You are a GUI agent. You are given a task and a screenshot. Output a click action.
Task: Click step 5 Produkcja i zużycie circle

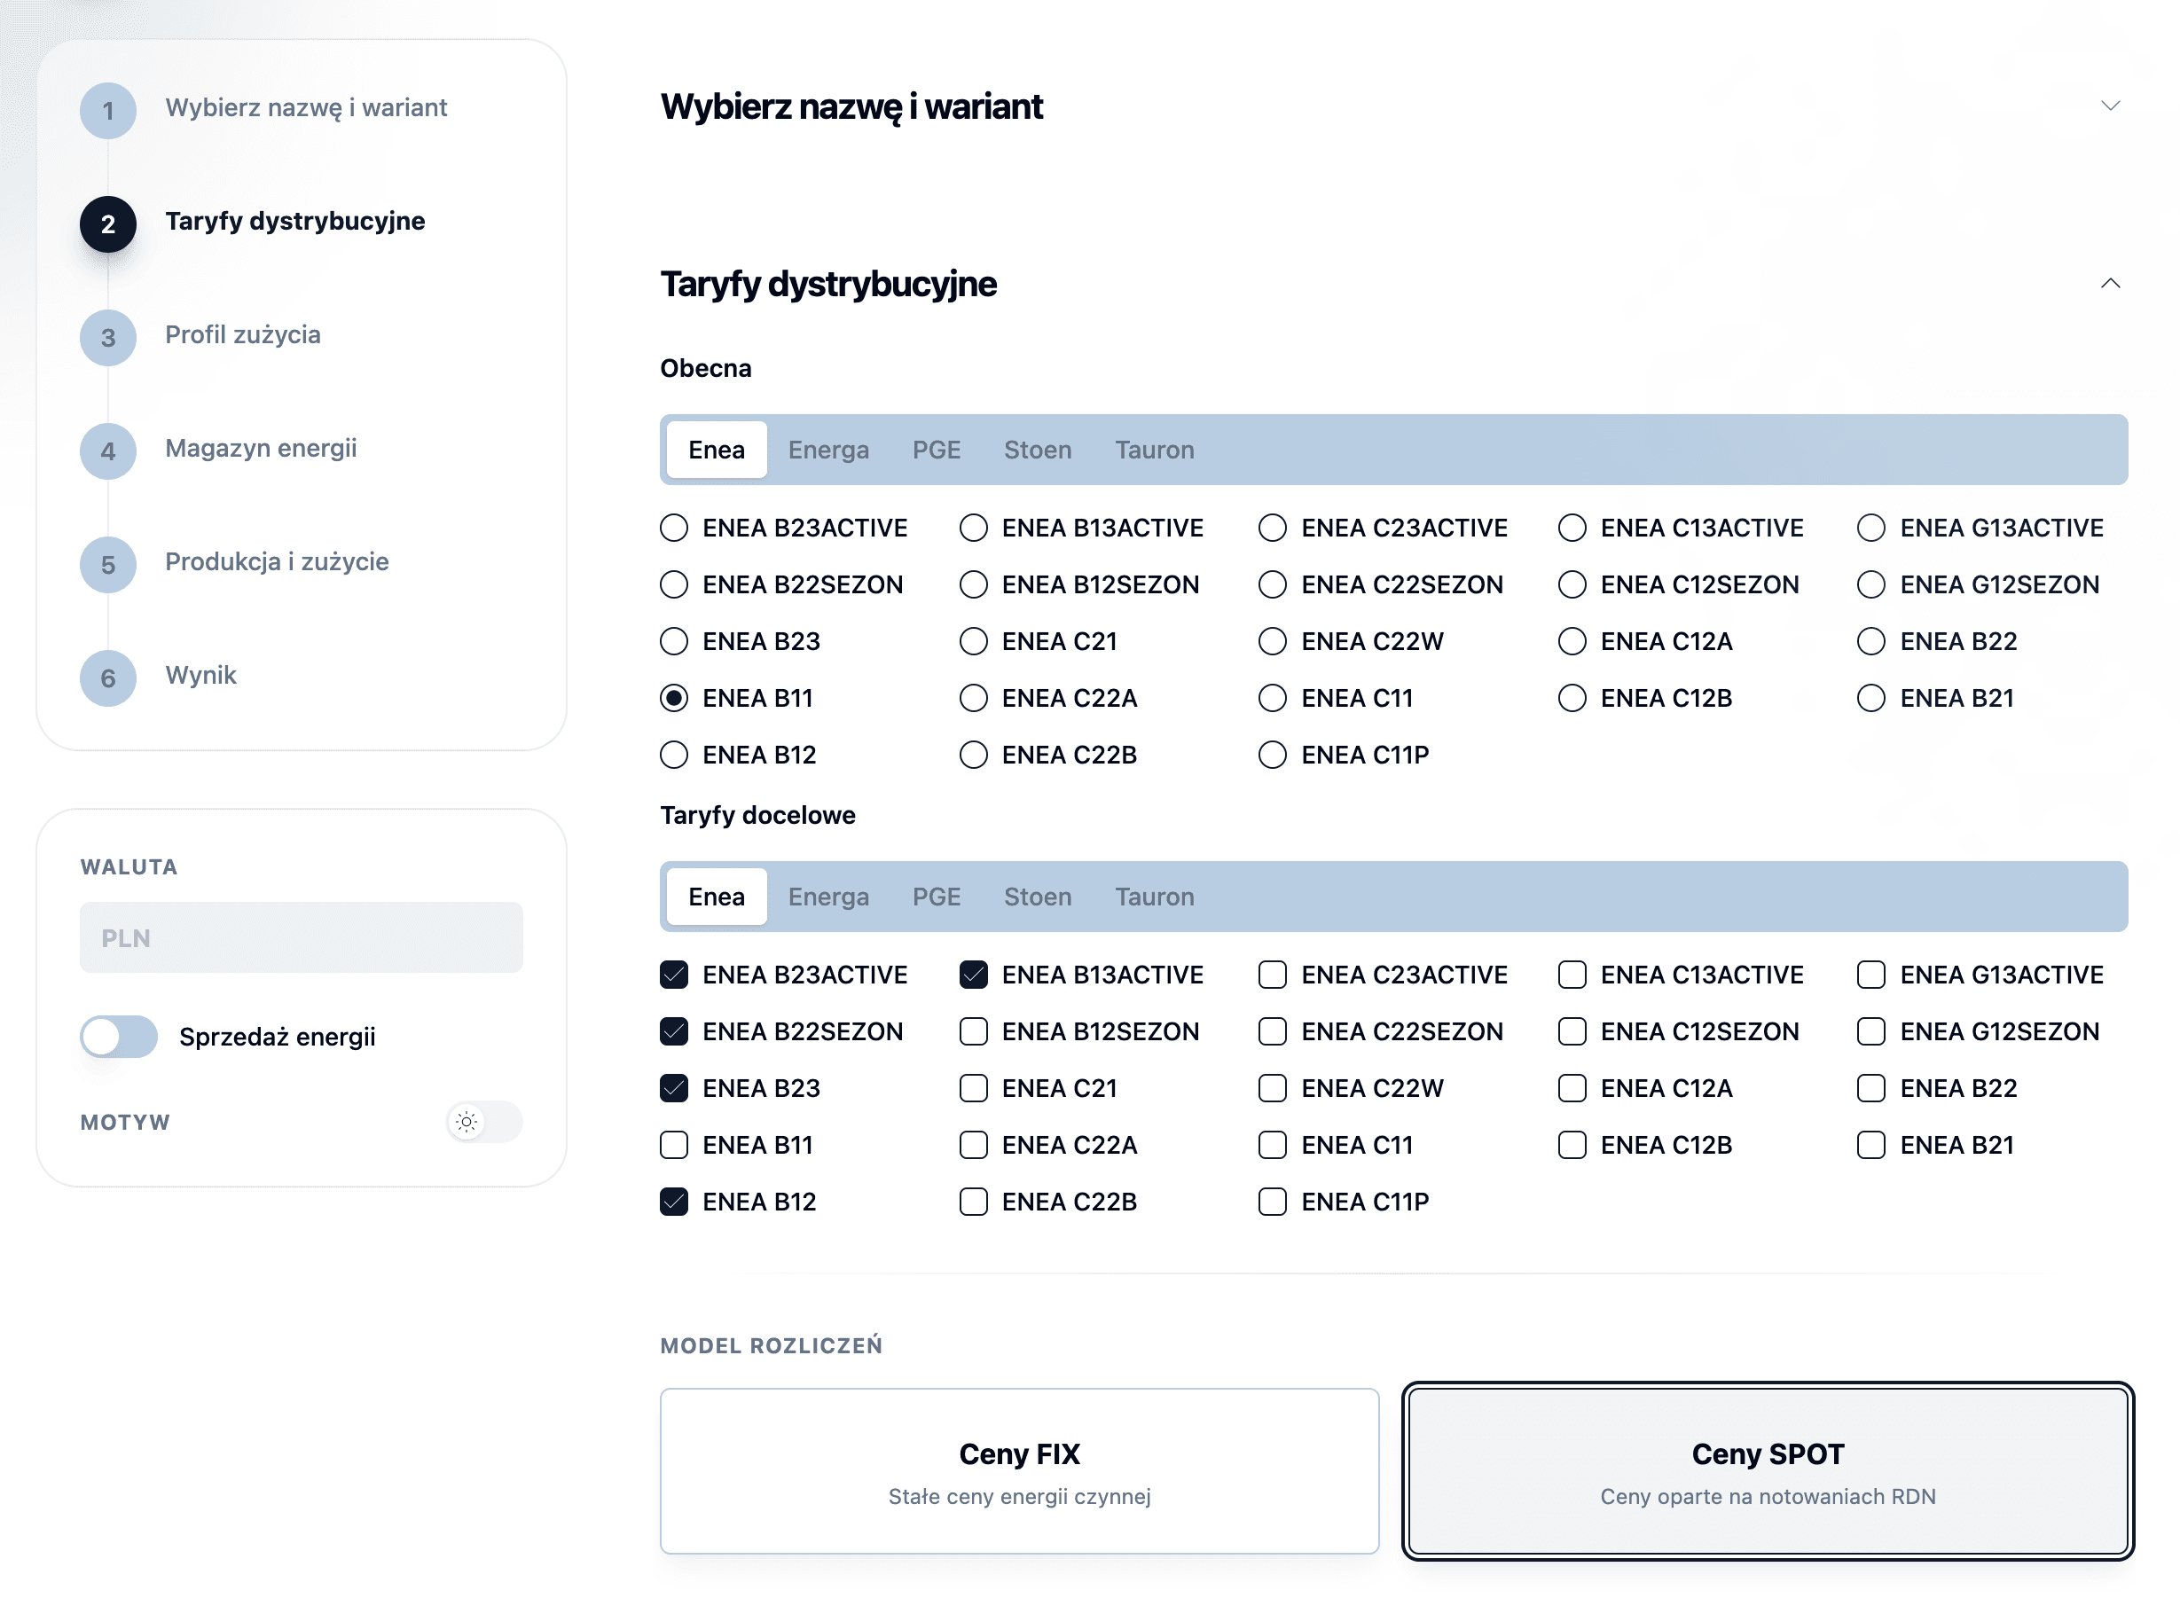pos(108,565)
